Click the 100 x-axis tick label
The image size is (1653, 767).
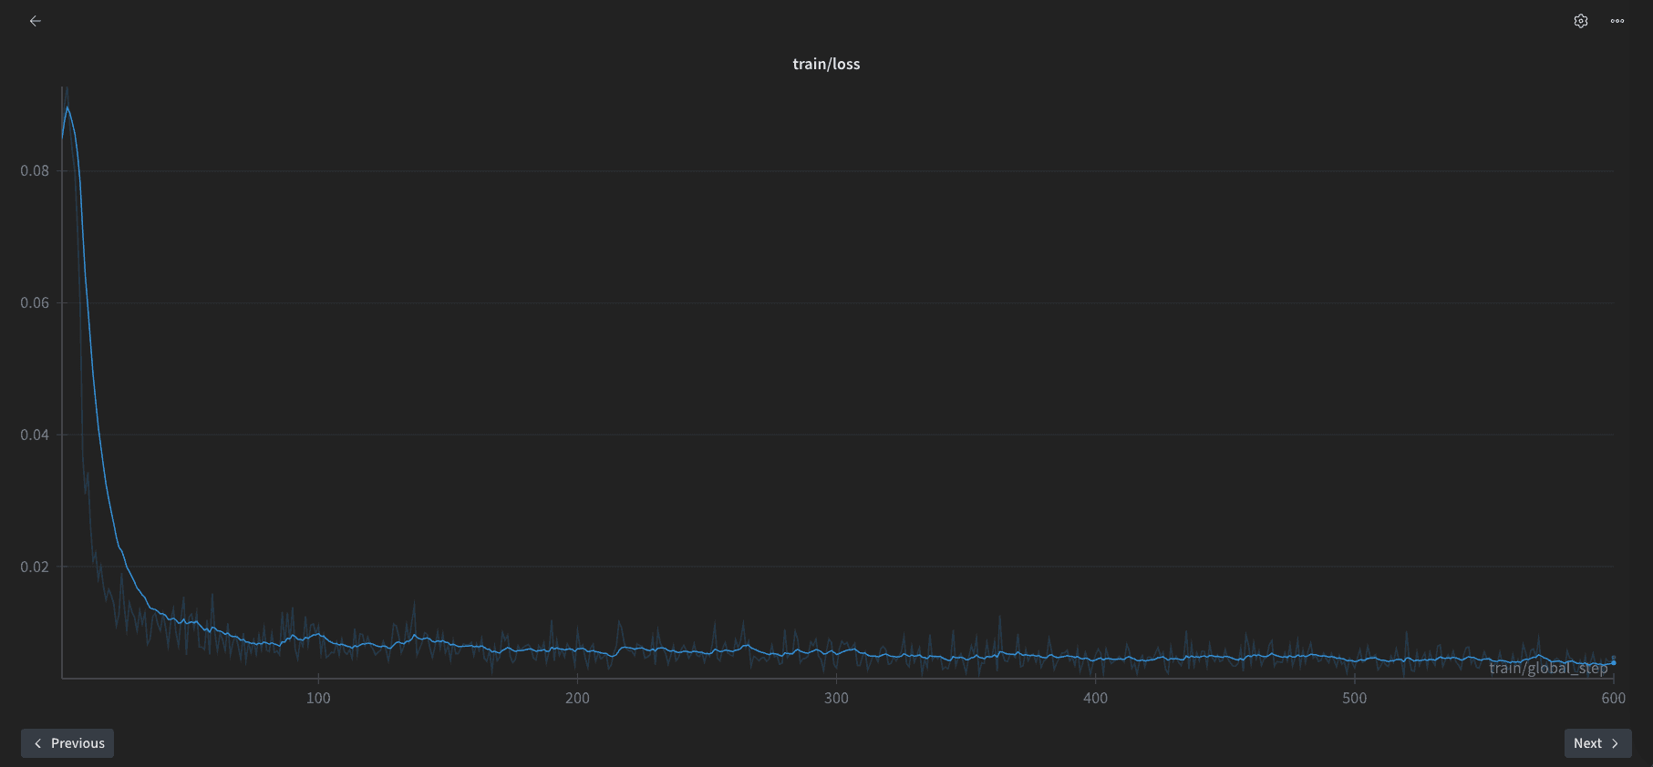318,698
